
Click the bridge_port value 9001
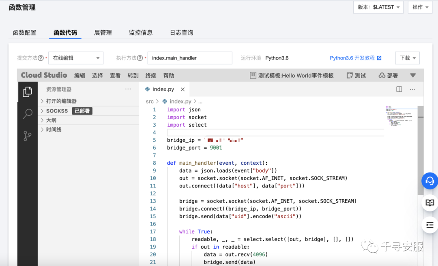216,148
